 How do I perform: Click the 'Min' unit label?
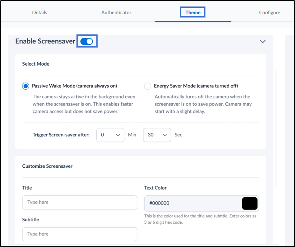pos(132,135)
